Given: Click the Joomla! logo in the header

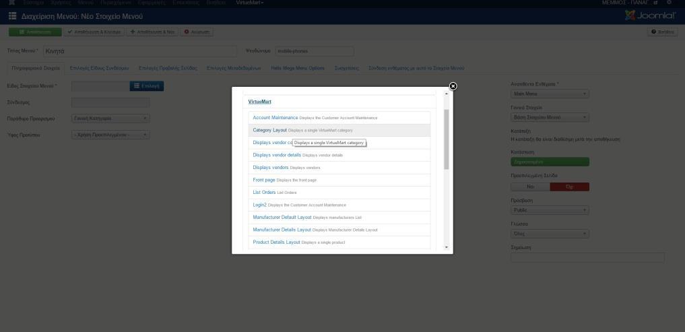Looking at the screenshot, I should [650, 15].
